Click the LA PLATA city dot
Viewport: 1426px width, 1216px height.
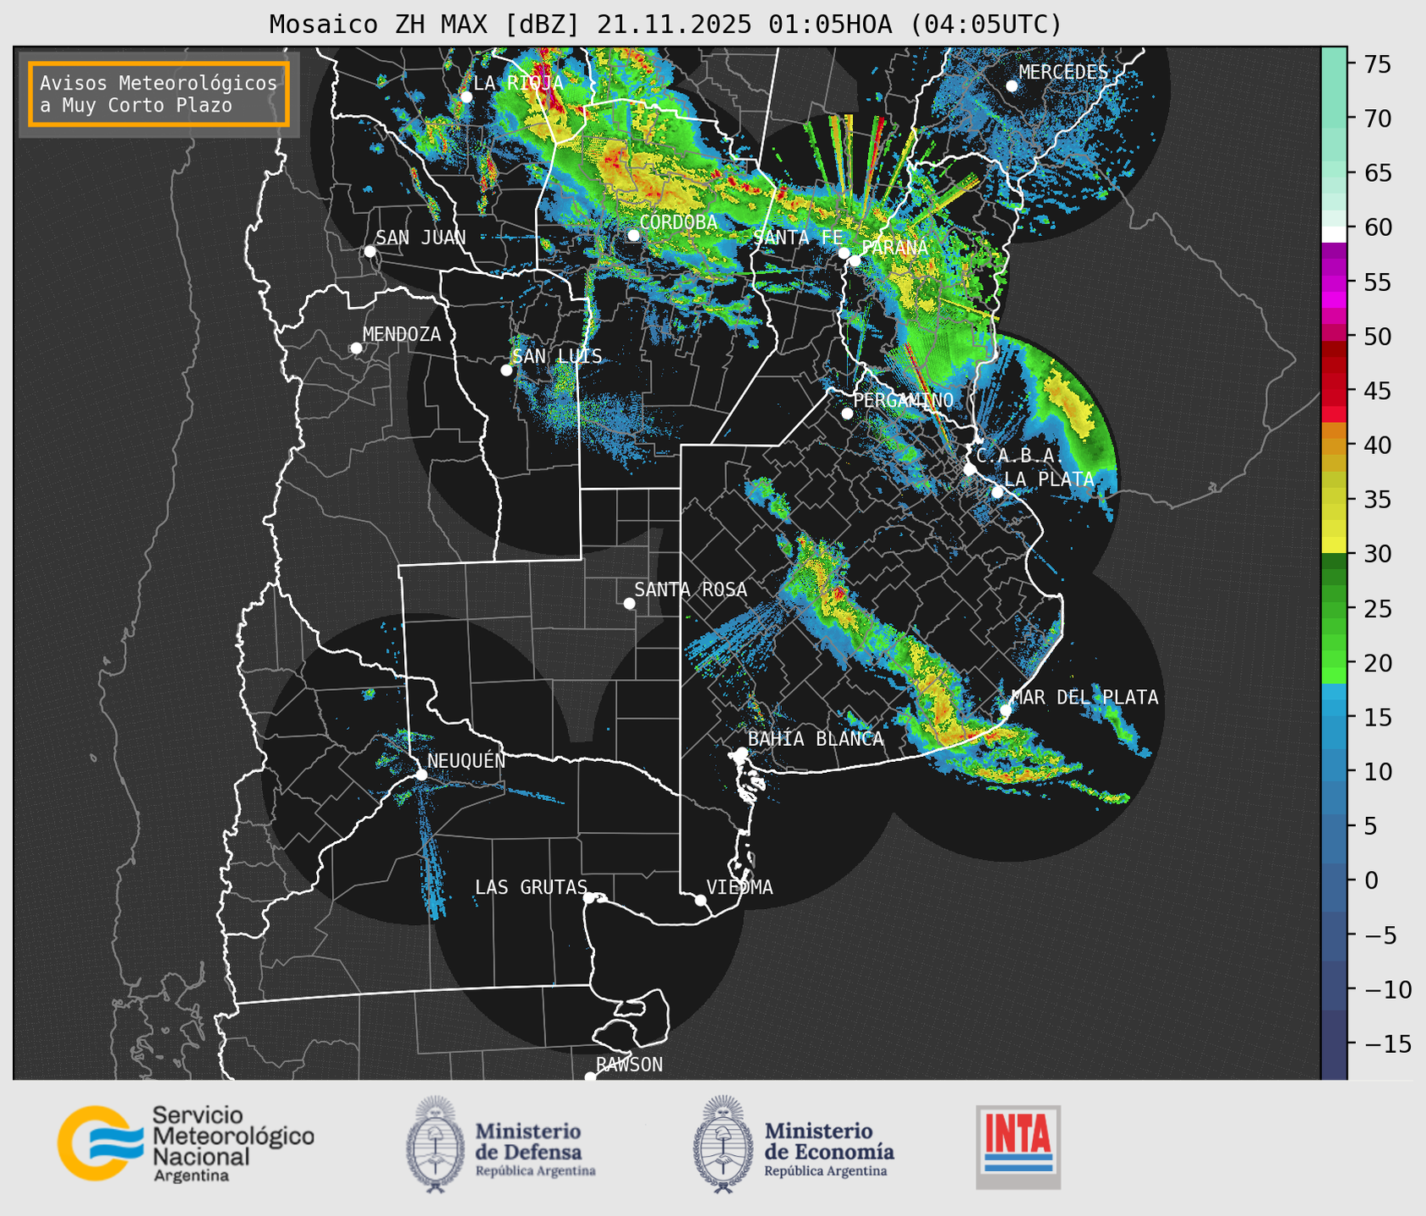pos(997,492)
